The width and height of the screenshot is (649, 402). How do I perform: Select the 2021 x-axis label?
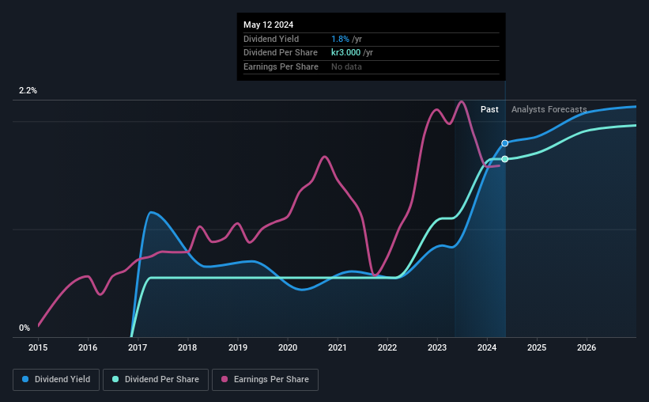pos(338,347)
